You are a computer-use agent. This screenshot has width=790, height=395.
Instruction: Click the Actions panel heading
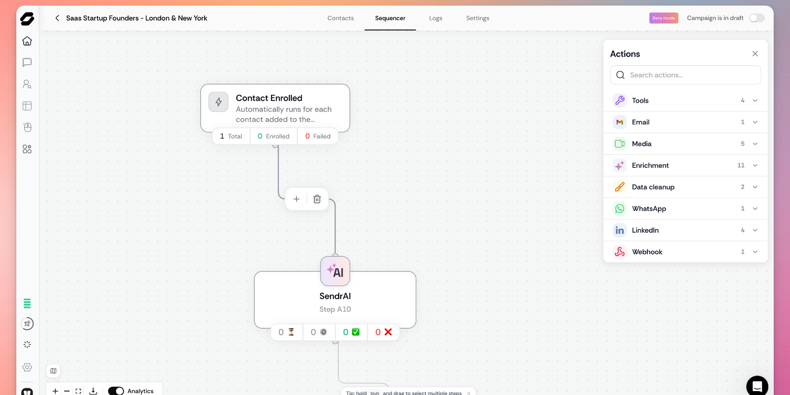[x=625, y=54]
